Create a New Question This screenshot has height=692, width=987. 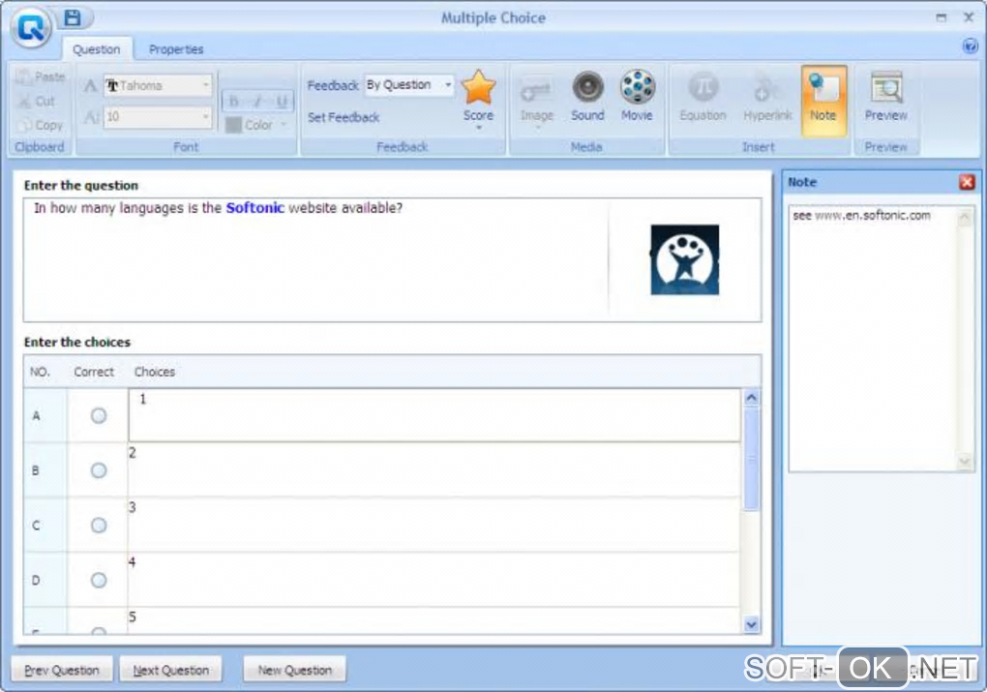coord(294,670)
